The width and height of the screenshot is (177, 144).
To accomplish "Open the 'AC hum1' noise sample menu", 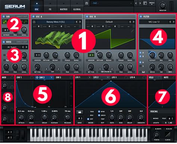I will 12,47.
